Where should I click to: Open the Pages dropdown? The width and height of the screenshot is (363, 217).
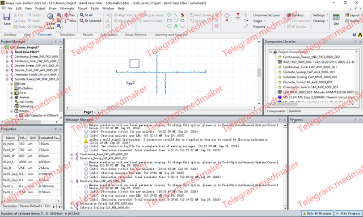[x=259, y=21]
